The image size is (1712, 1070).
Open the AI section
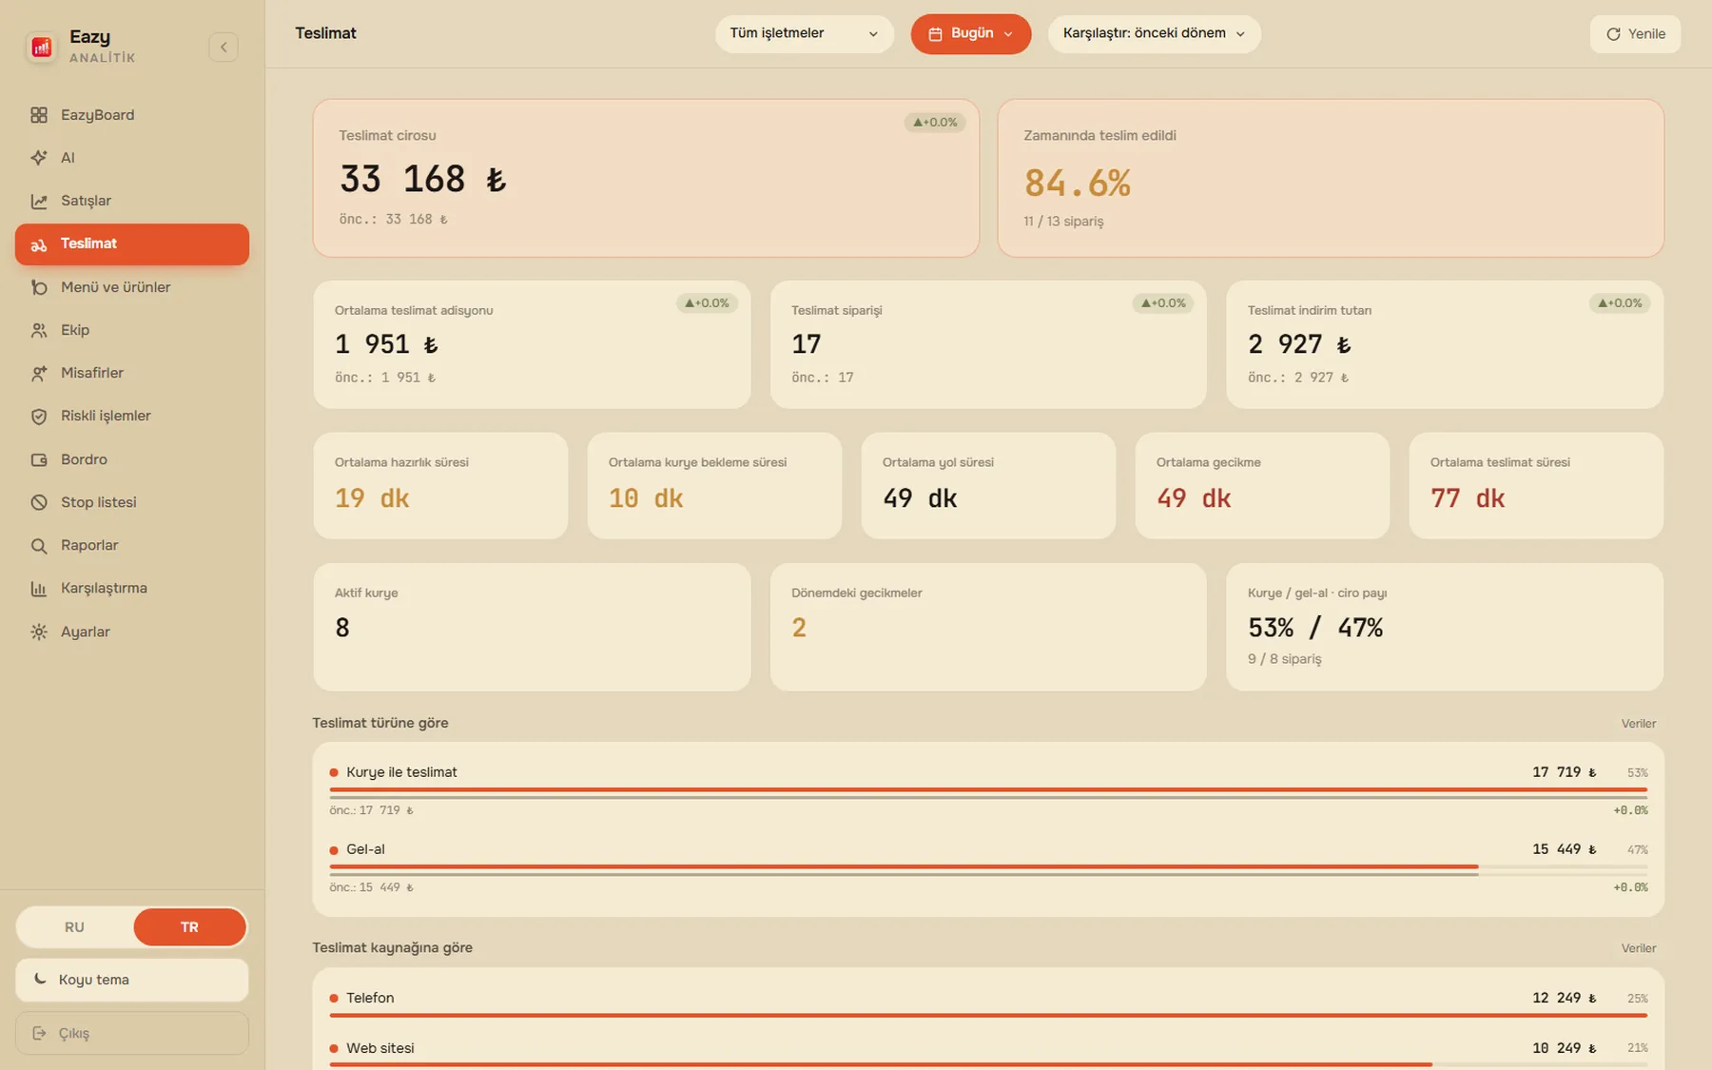click(x=132, y=158)
